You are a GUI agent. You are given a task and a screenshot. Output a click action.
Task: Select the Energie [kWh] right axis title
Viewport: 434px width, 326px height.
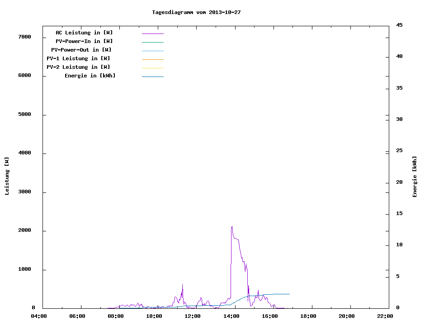coord(415,177)
